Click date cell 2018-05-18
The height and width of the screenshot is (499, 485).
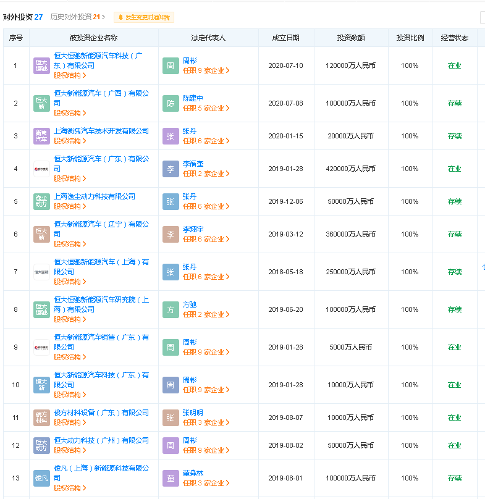click(285, 272)
